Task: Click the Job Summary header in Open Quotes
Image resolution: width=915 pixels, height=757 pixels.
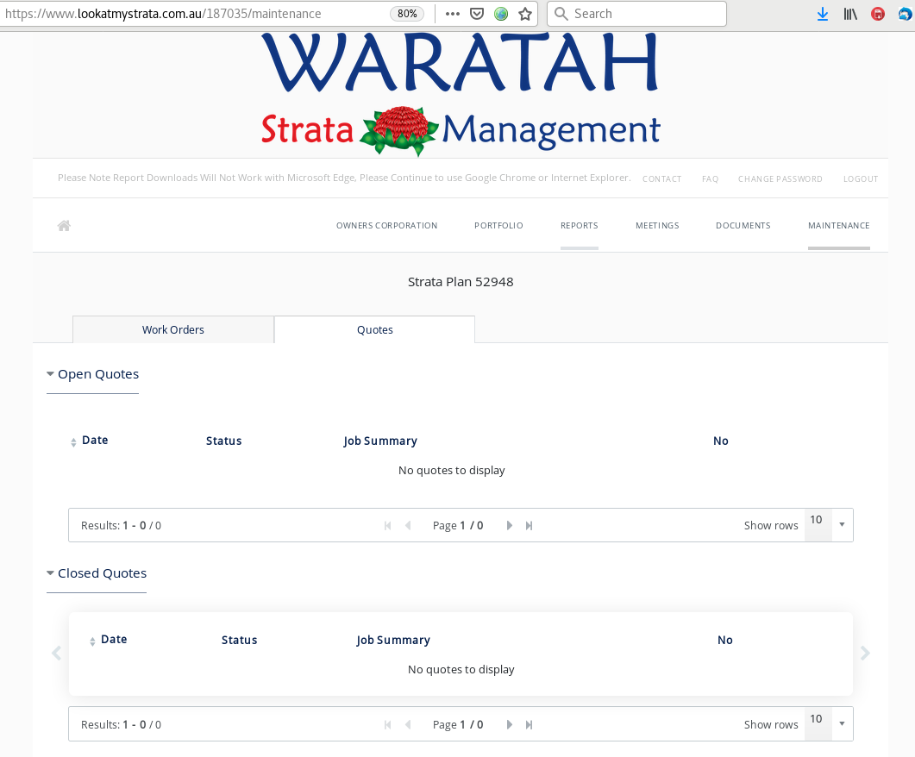Action: pos(380,441)
